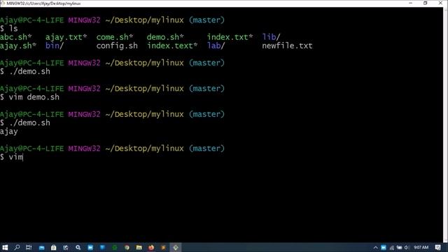Click the 'abc.sh*' file name
This screenshot has height=252, width=448.
(15, 37)
